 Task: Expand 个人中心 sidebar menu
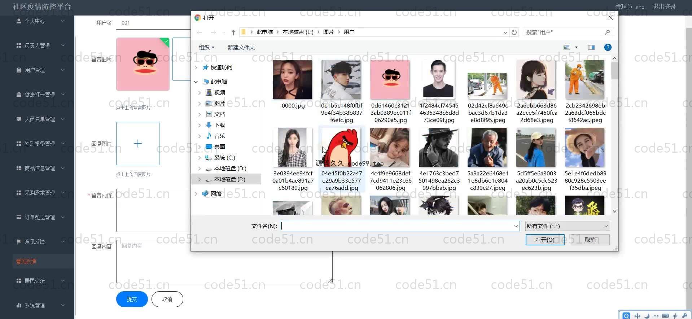(x=40, y=21)
